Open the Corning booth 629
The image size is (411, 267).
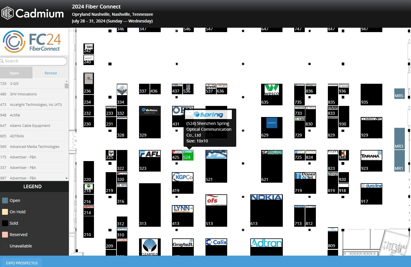pyautogui.click(x=272, y=128)
